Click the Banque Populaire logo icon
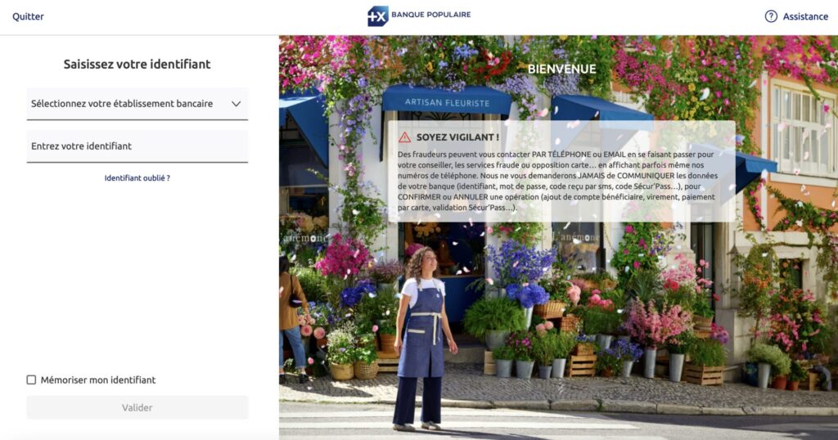 pos(377,16)
